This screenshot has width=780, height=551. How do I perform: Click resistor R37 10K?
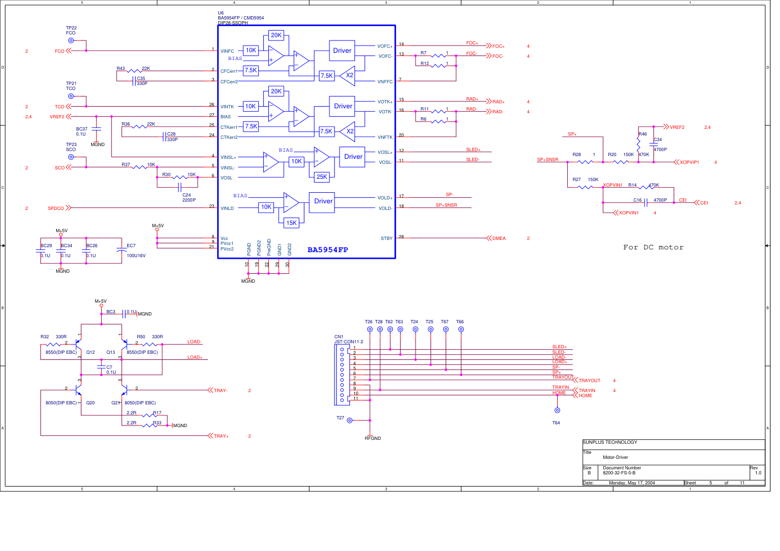[x=139, y=166]
